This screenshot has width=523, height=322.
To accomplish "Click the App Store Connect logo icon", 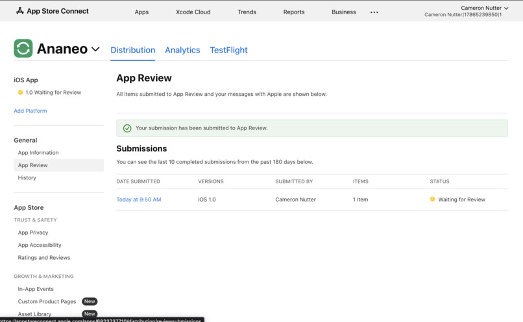I will pyautogui.click(x=20, y=11).
